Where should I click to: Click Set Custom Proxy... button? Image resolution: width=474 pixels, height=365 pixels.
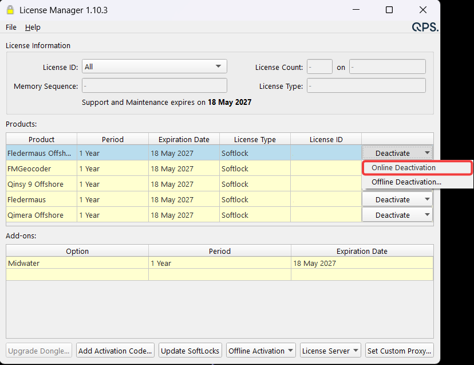(x=400, y=351)
